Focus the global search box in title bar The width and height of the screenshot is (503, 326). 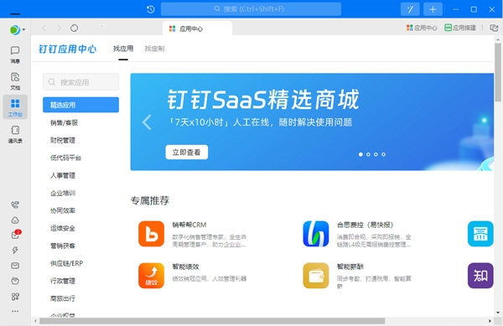tap(251, 9)
